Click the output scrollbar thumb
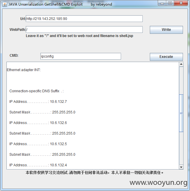Viewport: 190px width, 191px height. click(181, 113)
